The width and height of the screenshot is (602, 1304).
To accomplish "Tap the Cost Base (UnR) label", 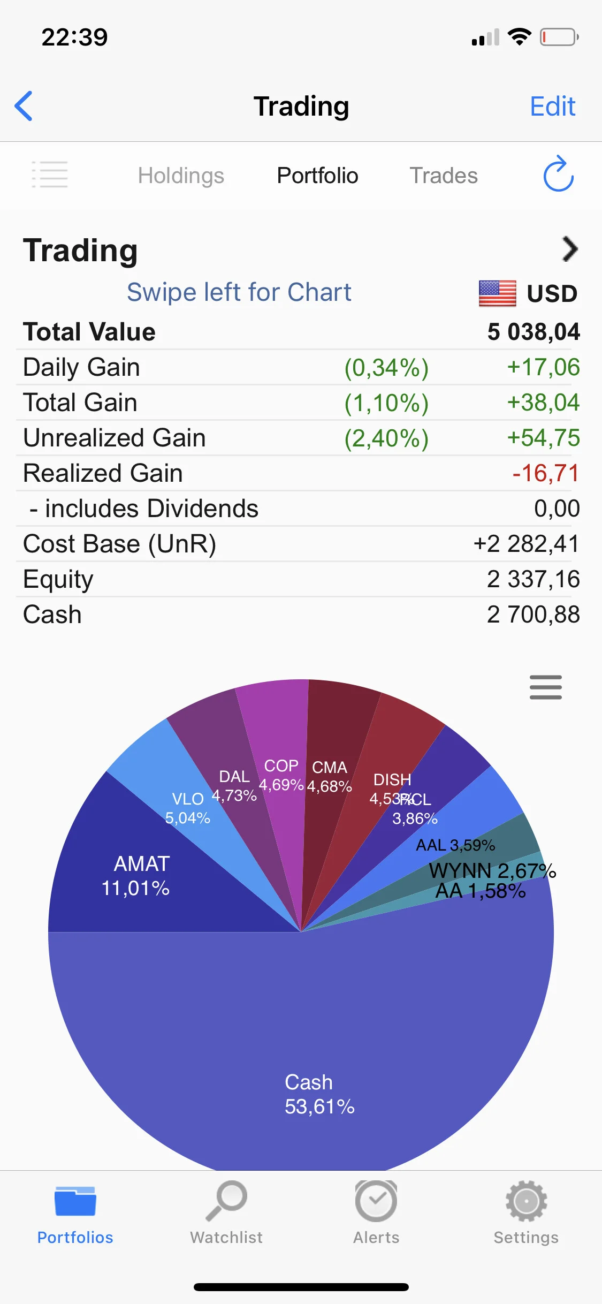I will point(120,544).
